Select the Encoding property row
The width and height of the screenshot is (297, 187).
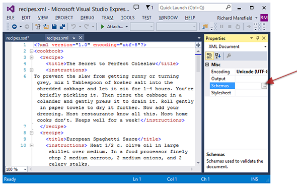tap(239, 72)
